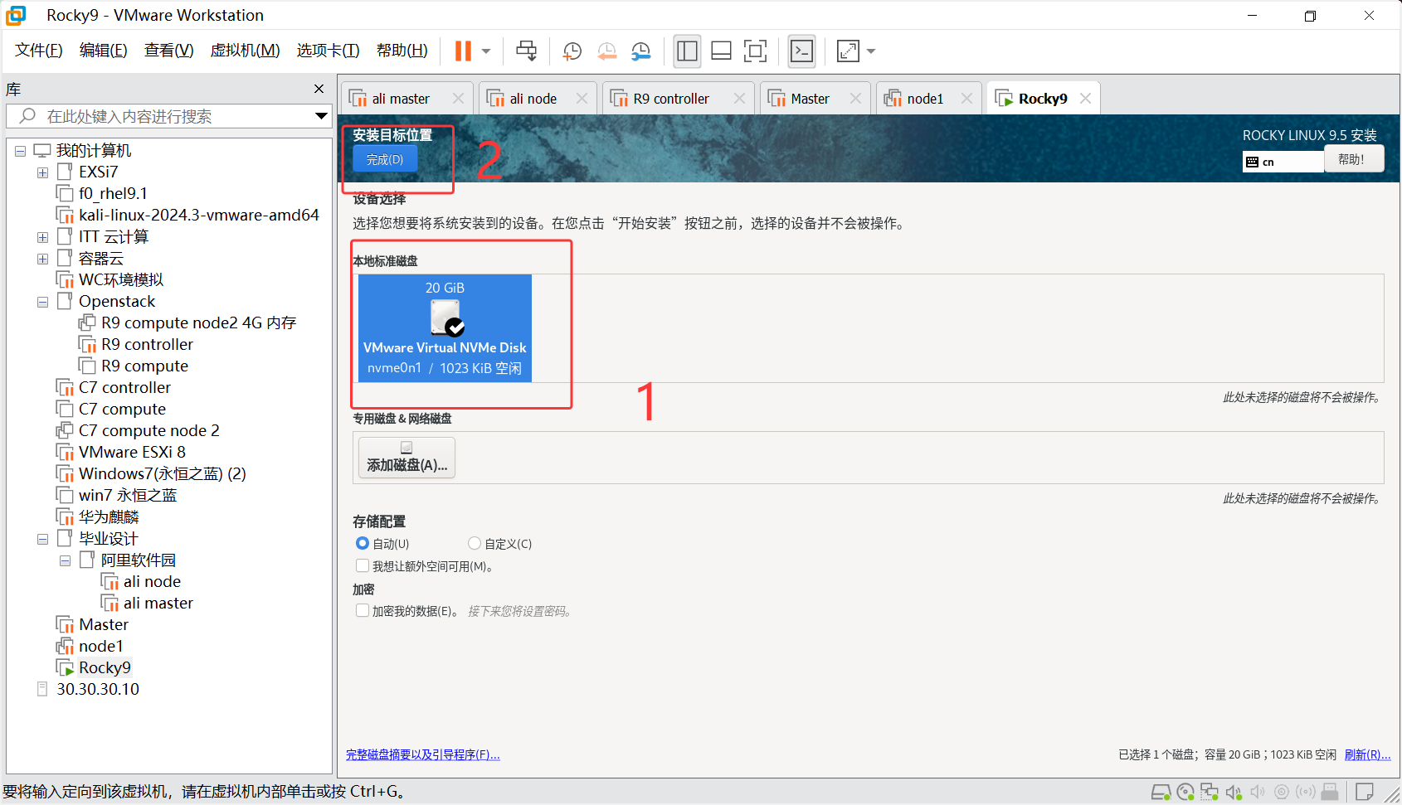Open the snapshot manager icon
1402x805 pixels.
pos(640,51)
